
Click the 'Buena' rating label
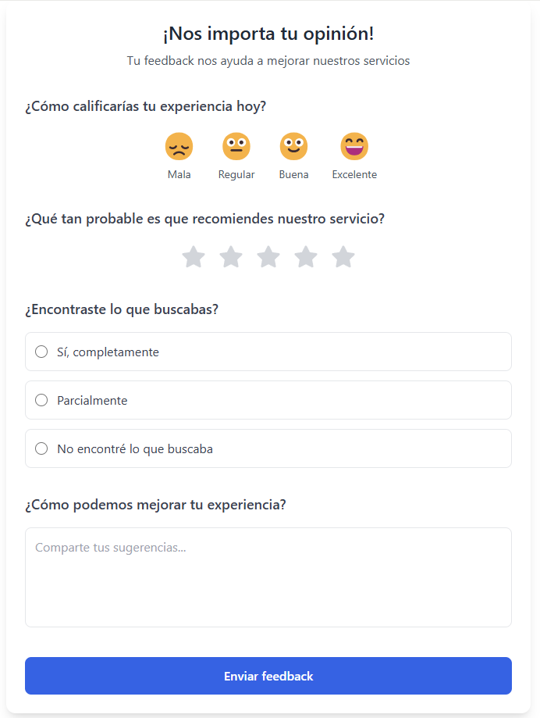click(293, 175)
